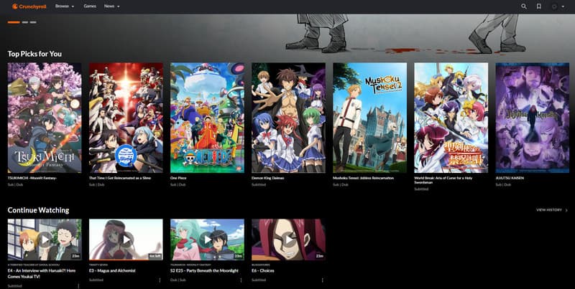The width and height of the screenshot is (575, 289).
Task: Open That Time I Got Reincarnated poster
Action: click(x=126, y=118)
